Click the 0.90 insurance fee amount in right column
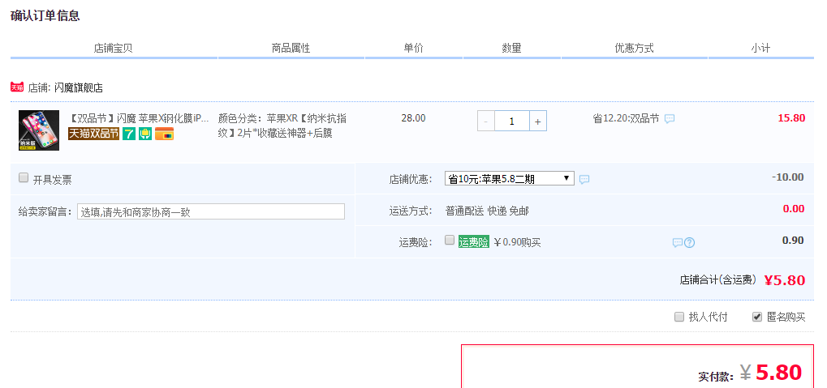This screenshot has width=827, height=388. click(793, 240)
